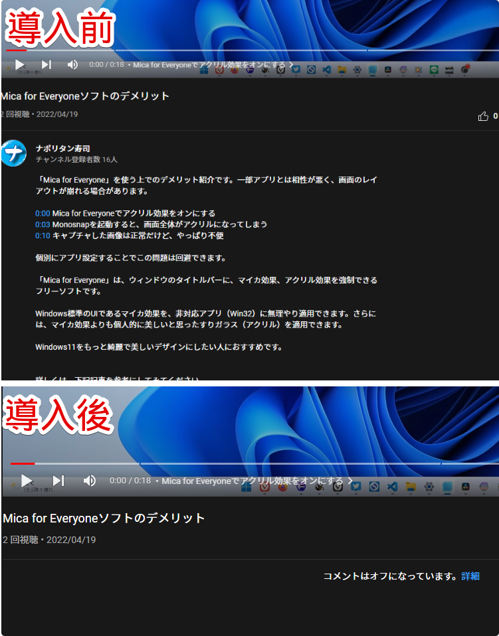Image resolution: width=499 pixels, height=636 pixels.
Task: Click the 2 回視聴・2022/04/19 text in 導入後 panel
Action: tap(49, 540)
